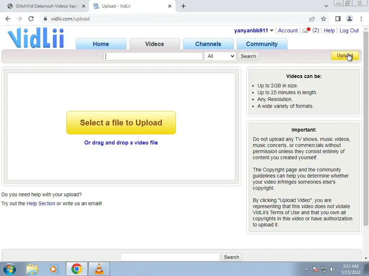
Task: Open the Channels navigation tab
Action: point(208,44)
